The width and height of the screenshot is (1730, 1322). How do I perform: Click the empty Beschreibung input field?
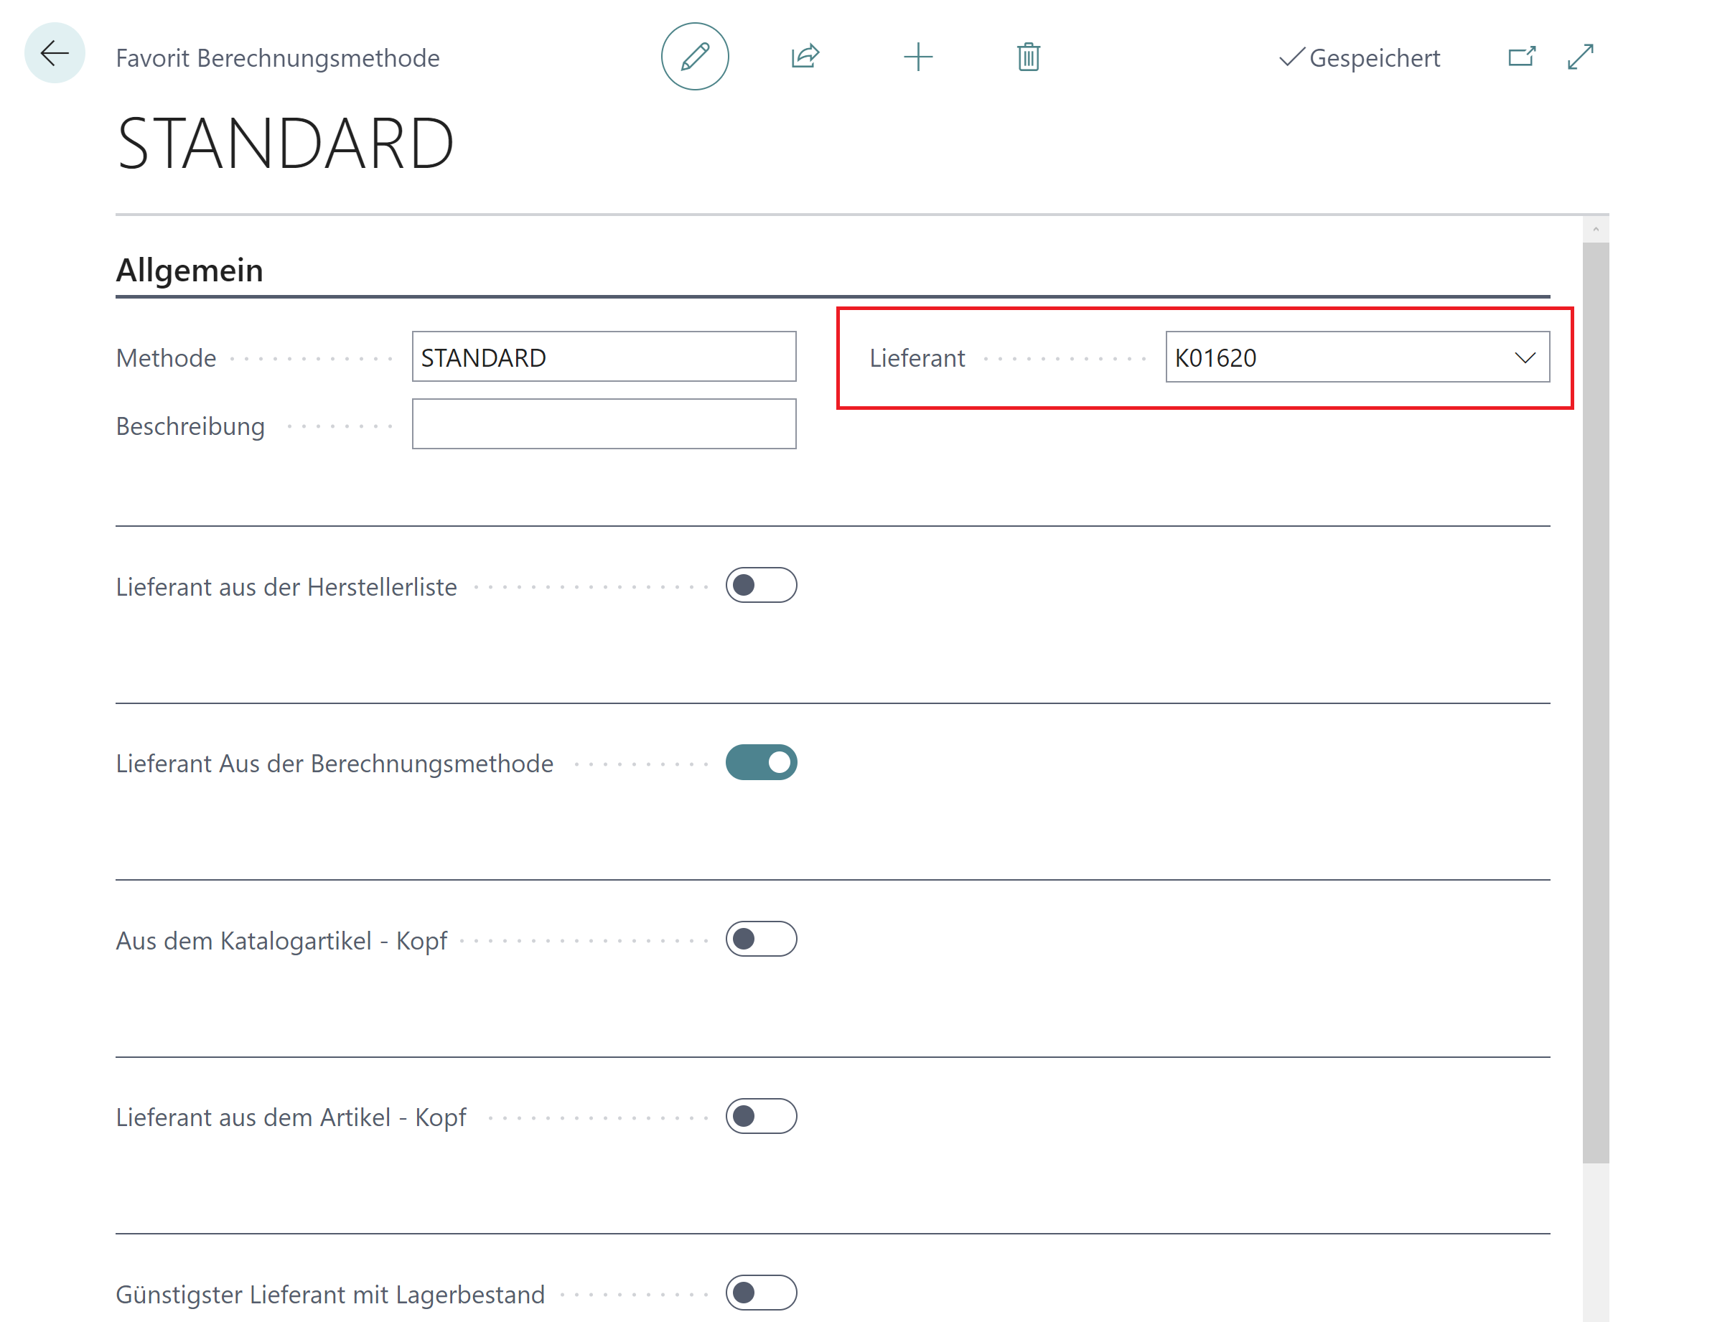[603, 424]
